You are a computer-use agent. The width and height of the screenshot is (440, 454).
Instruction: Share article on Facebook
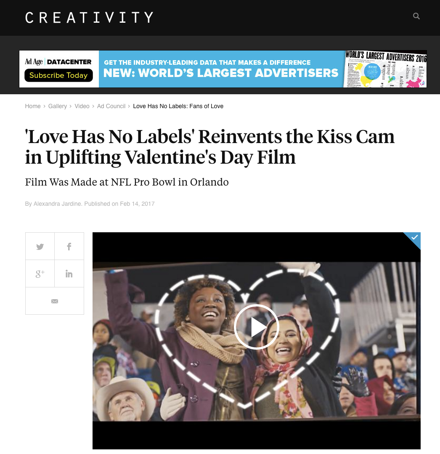(69, 247)
